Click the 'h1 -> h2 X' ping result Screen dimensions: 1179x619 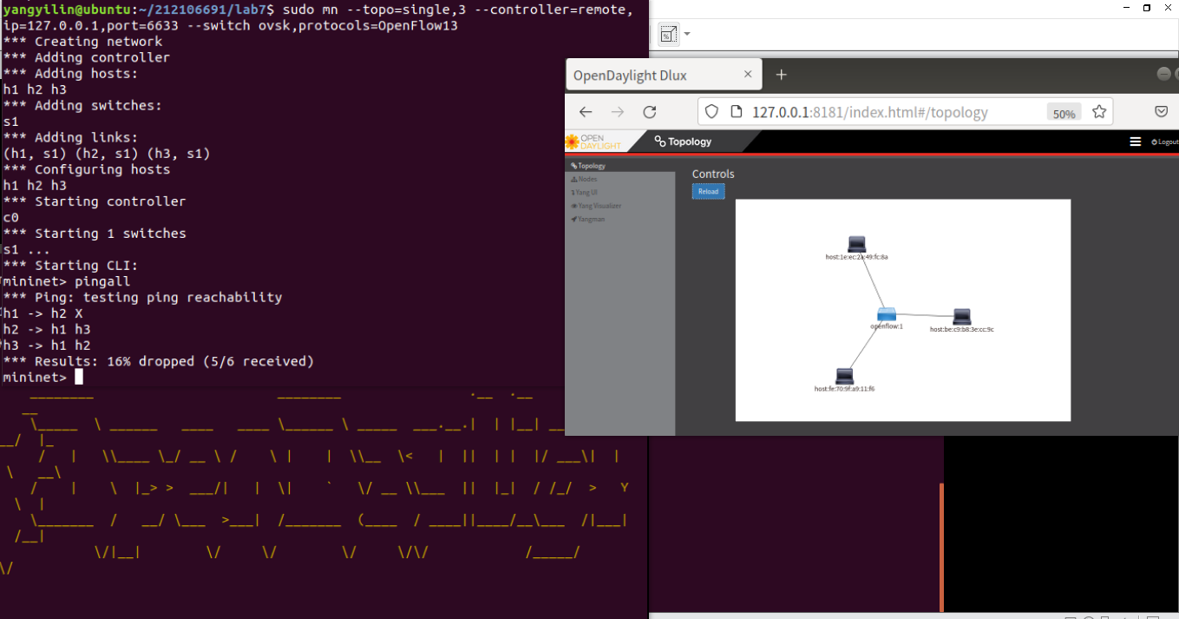[x=43, y=313]
